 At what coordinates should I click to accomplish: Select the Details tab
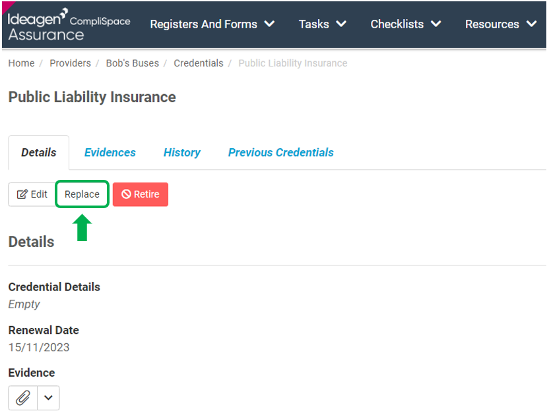(x=39, y=152)
